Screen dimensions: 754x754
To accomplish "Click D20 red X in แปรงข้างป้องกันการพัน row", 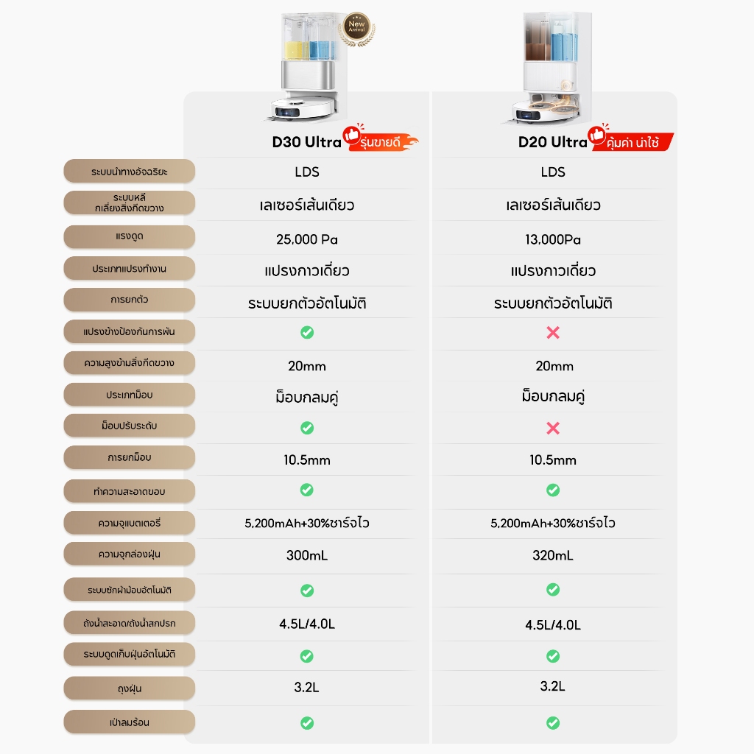I will click(x=553, y=333).
